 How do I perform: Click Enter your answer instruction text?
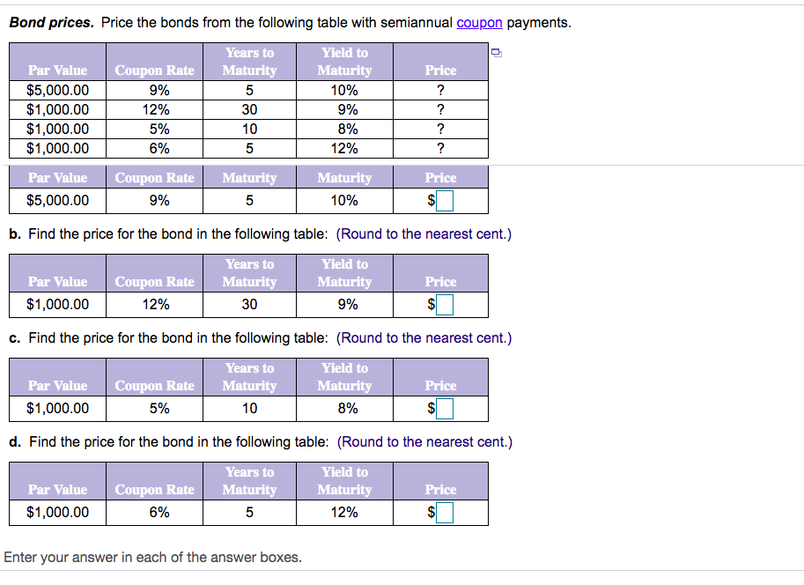[x=153, y=558]
